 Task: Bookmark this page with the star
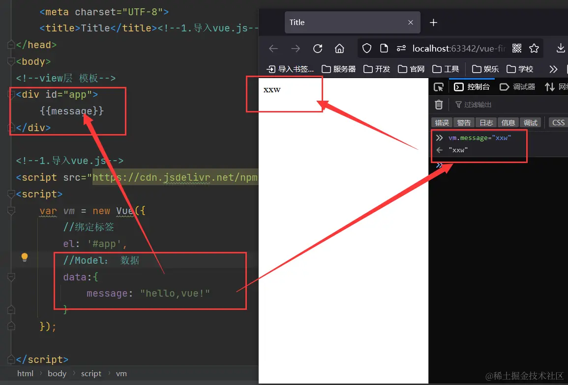coord(534,48)
